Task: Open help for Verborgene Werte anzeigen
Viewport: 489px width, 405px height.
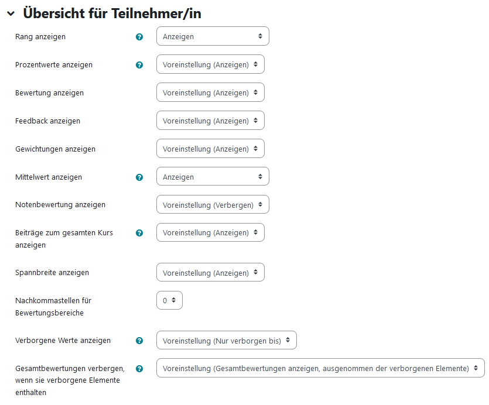Action: click(x=139, y=341)
